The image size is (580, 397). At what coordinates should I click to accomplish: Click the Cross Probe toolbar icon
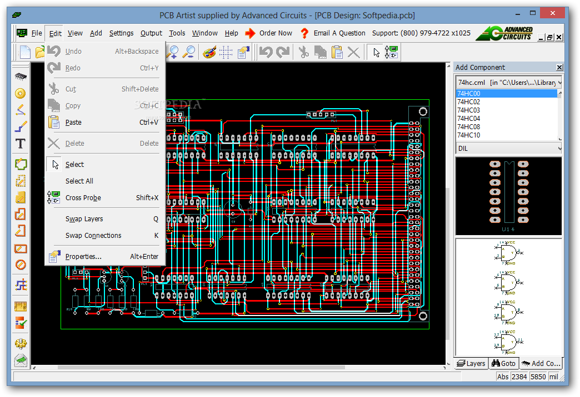tap(391, 52)
